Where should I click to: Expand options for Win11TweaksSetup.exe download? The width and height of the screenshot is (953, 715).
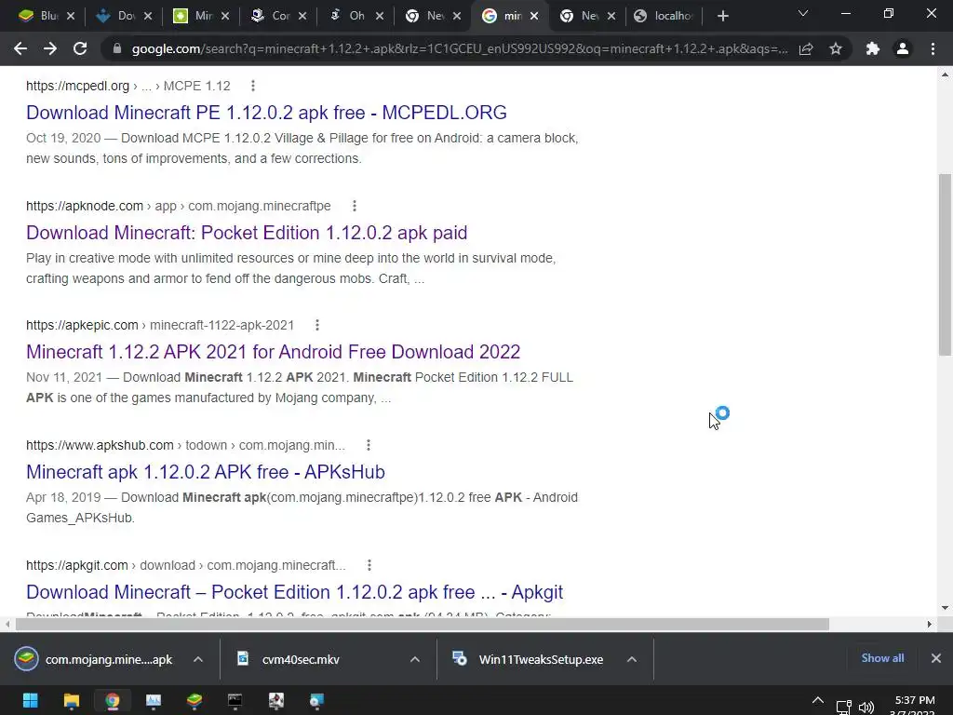pyautogui.click(x=632, y=659)
